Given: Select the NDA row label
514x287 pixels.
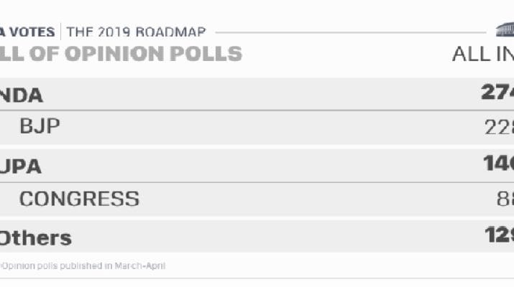Looking at the screenshot, I should (22, 95).
